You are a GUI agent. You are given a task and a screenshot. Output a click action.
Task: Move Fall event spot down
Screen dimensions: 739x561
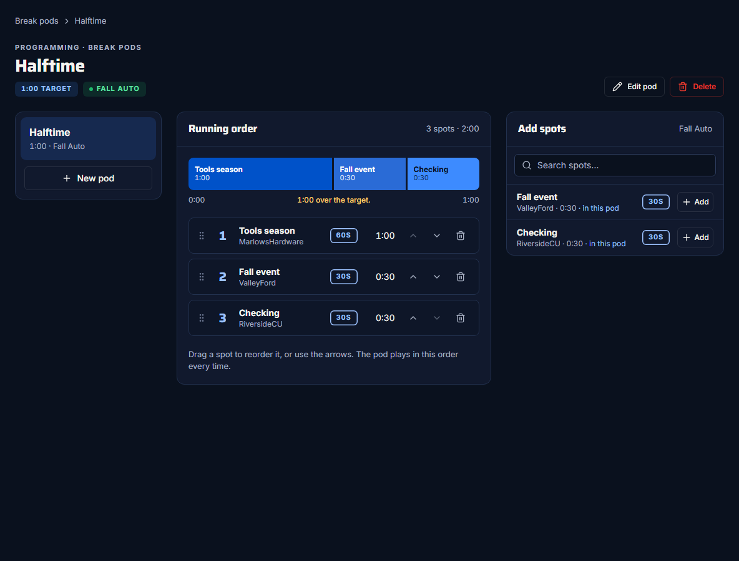[x=437, y=277]
